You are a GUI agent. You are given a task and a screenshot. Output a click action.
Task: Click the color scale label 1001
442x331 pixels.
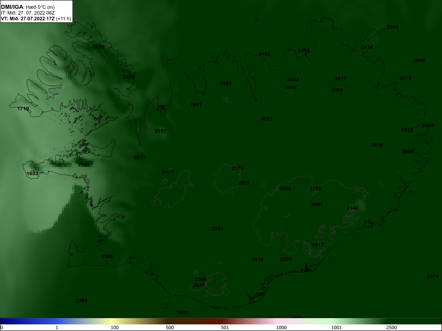point(337,328)
